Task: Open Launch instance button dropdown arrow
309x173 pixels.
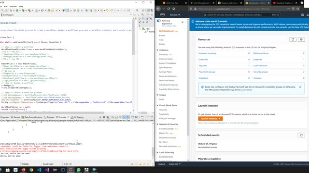Action: pyautogui.click(x=219, y=119)
